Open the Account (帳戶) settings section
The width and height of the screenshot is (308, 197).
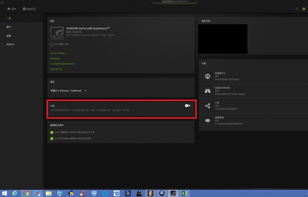[9, 27]
